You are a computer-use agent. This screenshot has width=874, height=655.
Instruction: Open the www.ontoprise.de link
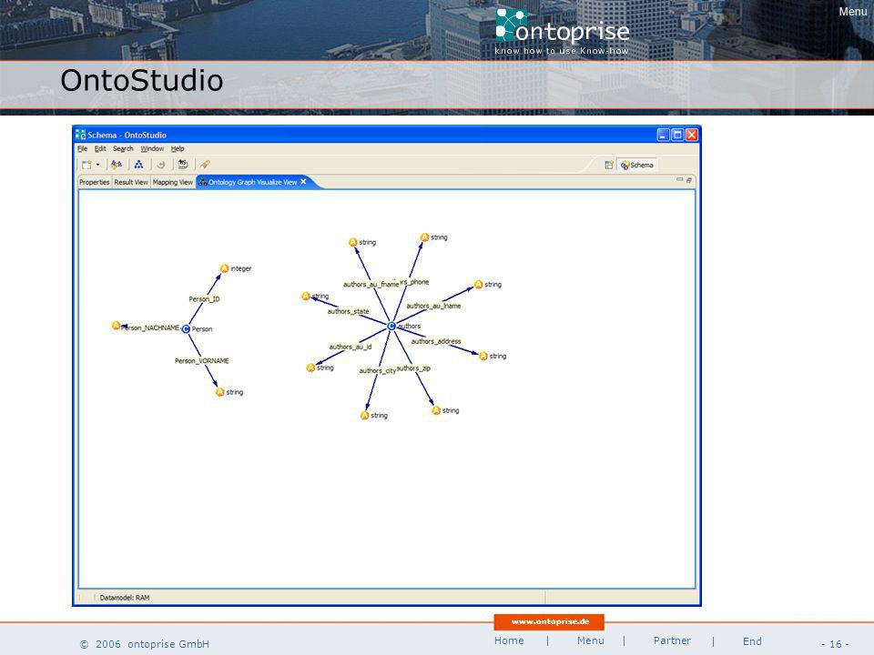[x=550, y=621]
